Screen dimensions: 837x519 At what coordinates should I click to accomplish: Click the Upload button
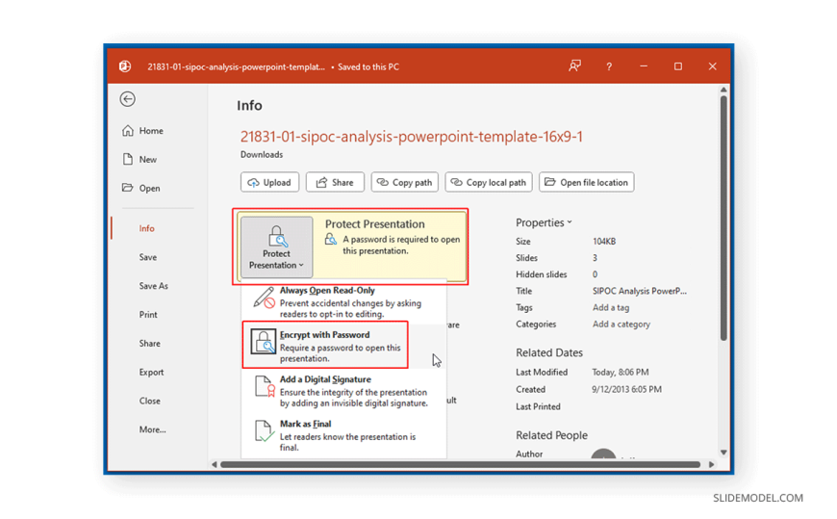pyautogui.click(x=269, y=182)
